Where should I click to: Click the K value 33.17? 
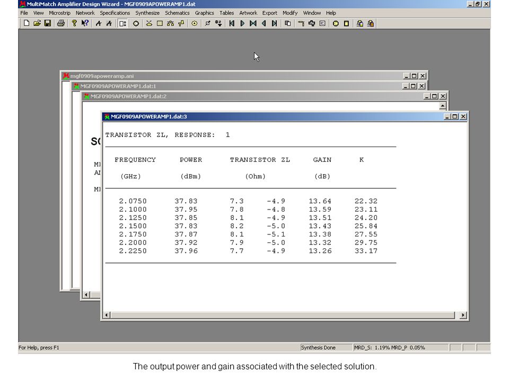tap(366, 251)
